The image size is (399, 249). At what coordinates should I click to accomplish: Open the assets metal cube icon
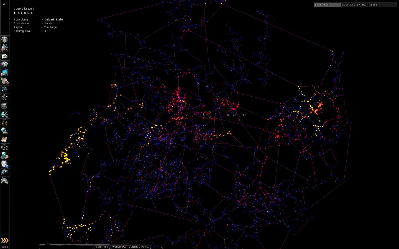[x=4, y=106]
